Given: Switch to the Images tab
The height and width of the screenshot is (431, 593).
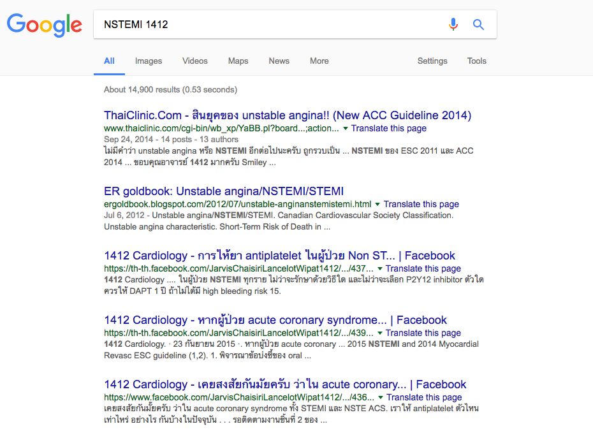Looking at the screenshot, I should point(148,61).
